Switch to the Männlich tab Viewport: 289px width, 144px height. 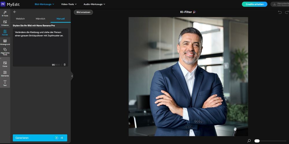coord(40,19)
